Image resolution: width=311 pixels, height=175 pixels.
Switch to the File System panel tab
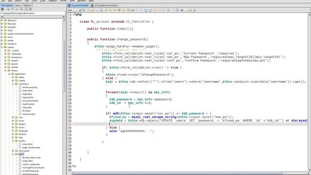7,5
